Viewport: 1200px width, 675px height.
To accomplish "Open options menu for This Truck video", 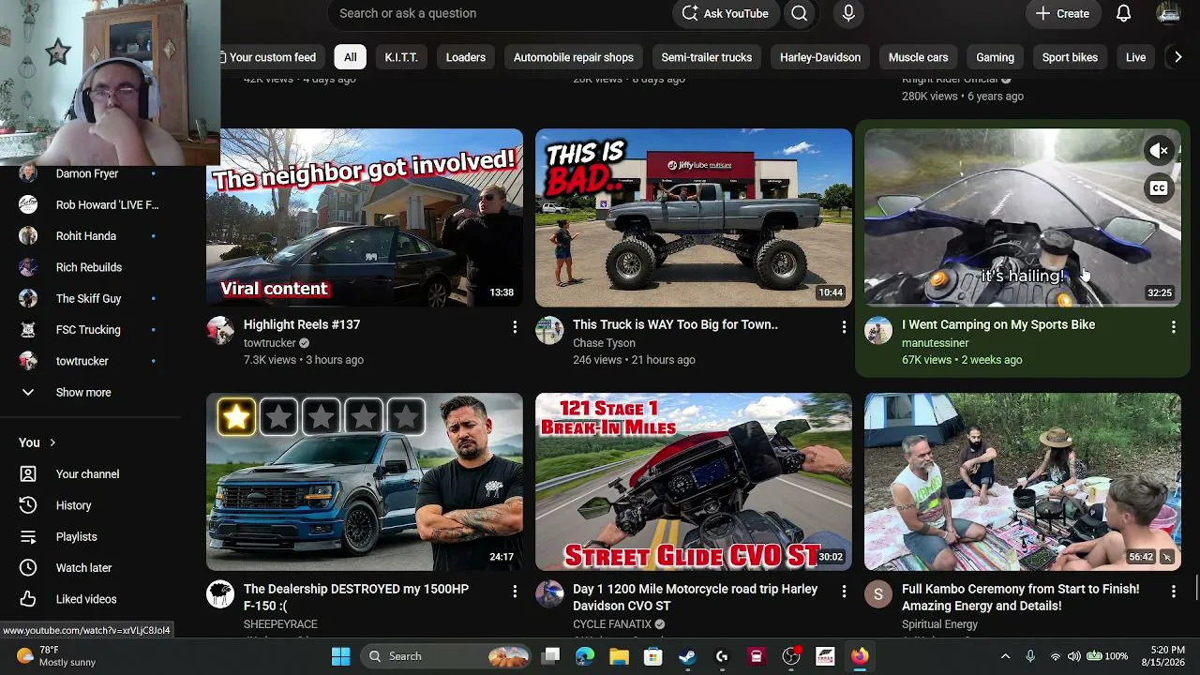I will point(844,326).
